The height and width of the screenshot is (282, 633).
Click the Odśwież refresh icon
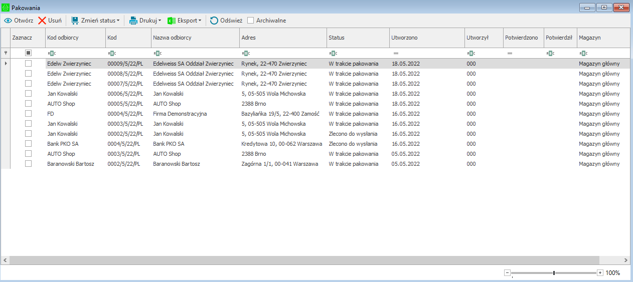(x=214, y=21)
